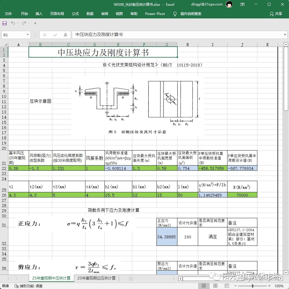Screen dimensions: 289x289
Task: Click the zoom slider in status bar
Action: [252, 286]
